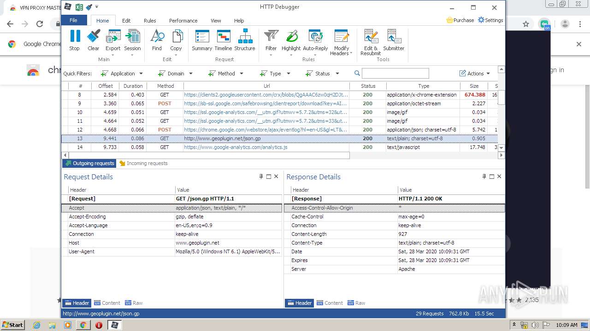Viewport: 590px width, 331px height.
Task: Show the Timeline view
Action: coord(224,40)
